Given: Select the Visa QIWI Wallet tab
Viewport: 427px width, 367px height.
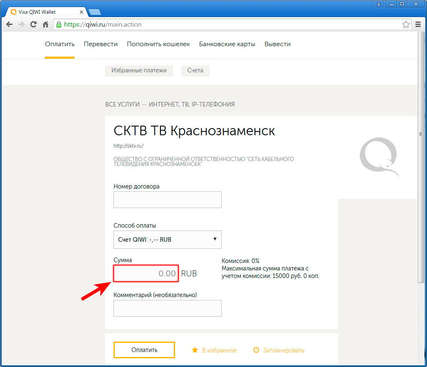Looking at the screenshot, I should pos(46,12).
